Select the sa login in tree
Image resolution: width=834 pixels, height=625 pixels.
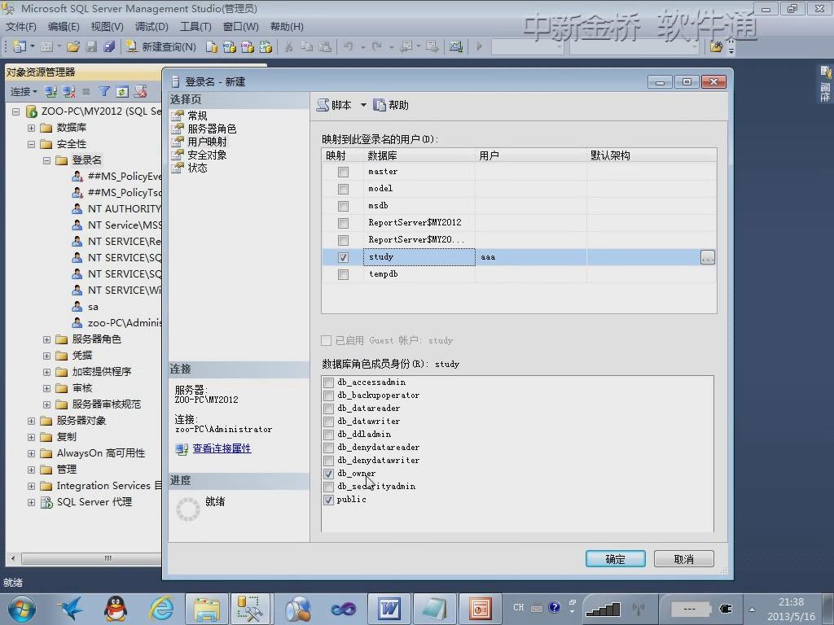(x=93, y=307)
